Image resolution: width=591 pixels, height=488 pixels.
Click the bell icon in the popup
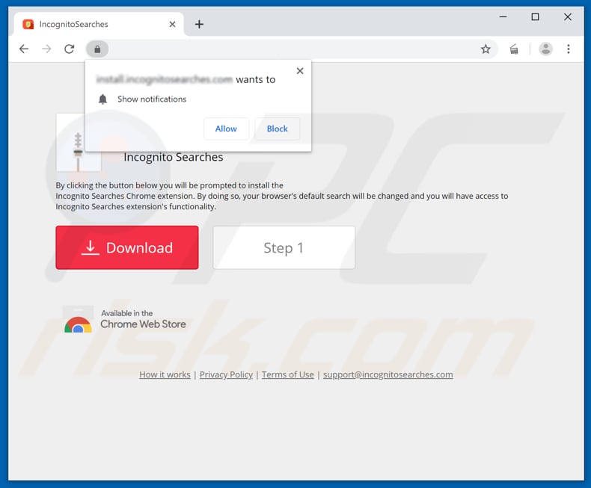point(102,99)
